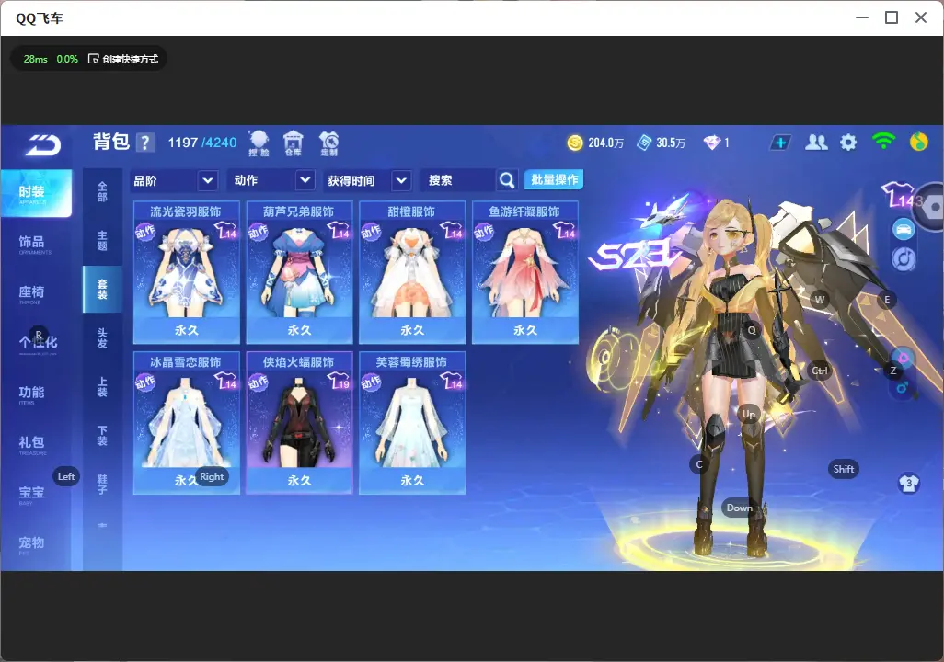Select the 头发 sub-category tab
Viewport: 944px width, 662px height.
coord(102,338)
